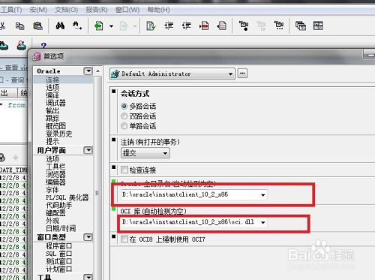Select 代码助手 in preferences list
Screen dimensions: 375x280
coord(58,205)
